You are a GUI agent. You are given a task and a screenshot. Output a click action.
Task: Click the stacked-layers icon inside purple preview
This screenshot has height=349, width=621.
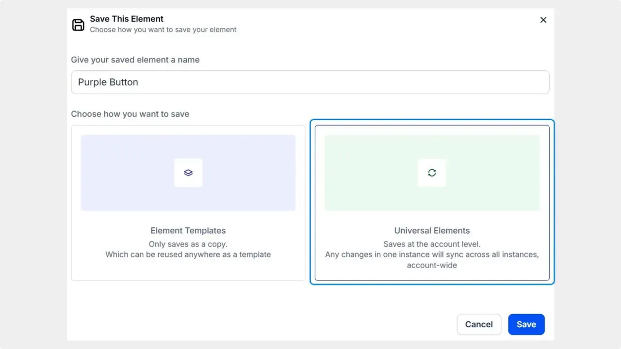click(188, 173)
